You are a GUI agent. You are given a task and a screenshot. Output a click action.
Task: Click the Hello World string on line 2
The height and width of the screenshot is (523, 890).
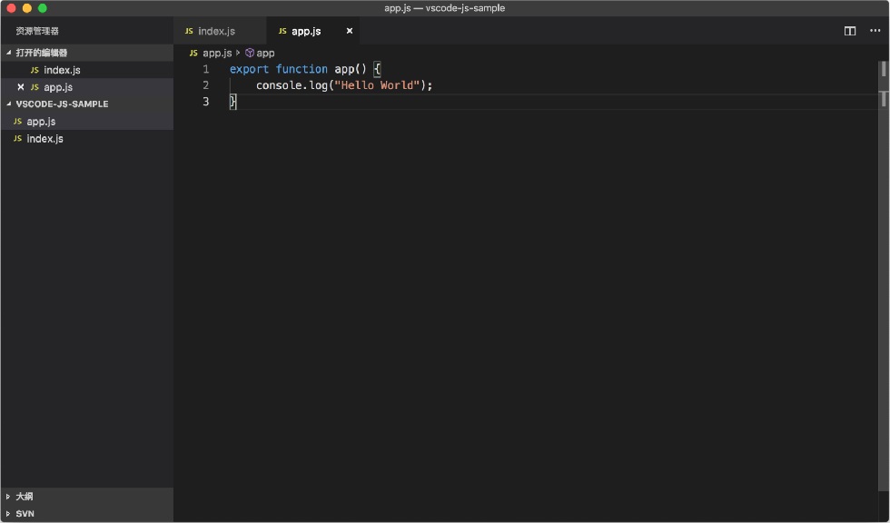pos(377,85)
